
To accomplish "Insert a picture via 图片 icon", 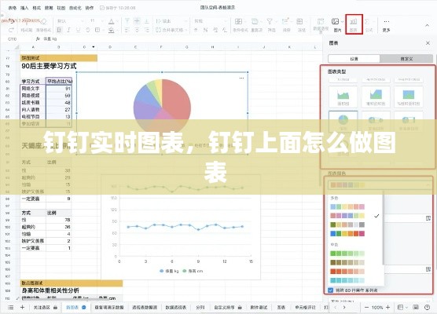I will (x=336, y=21).
